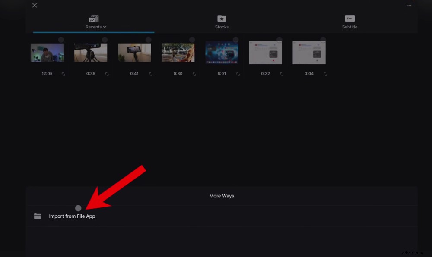
Task: Toggle the selection circle on the 12:05 video
Action: coord(60,39)
